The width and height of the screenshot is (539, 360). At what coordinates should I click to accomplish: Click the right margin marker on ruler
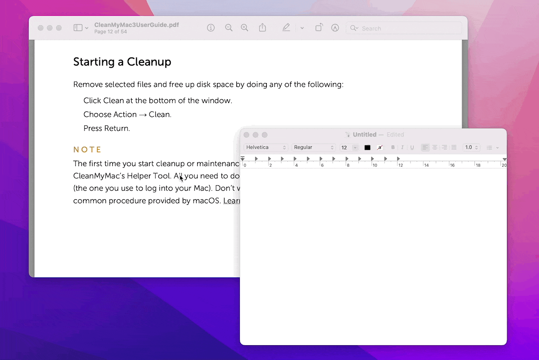[x=504, y=159]
